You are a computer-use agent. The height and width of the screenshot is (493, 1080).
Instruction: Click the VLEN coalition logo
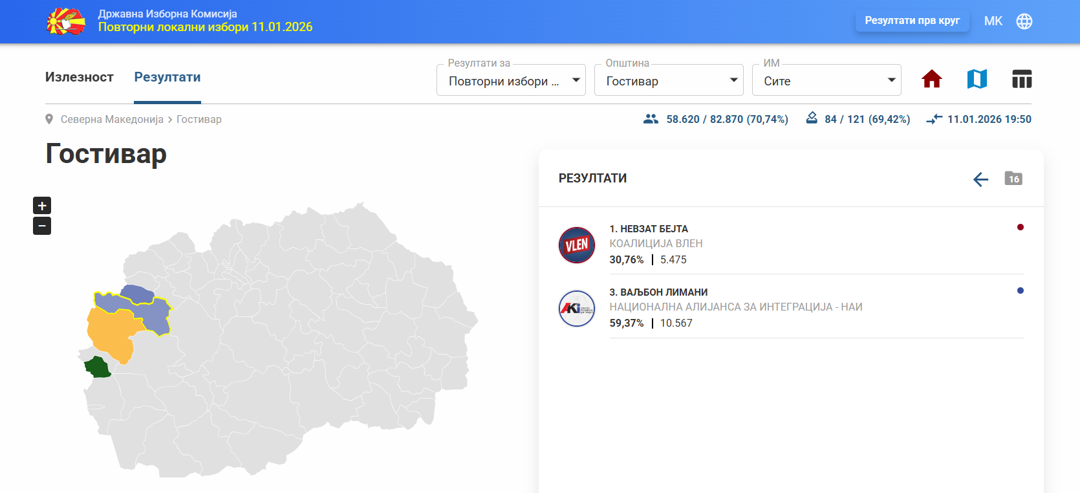click(x=576, y=245)
